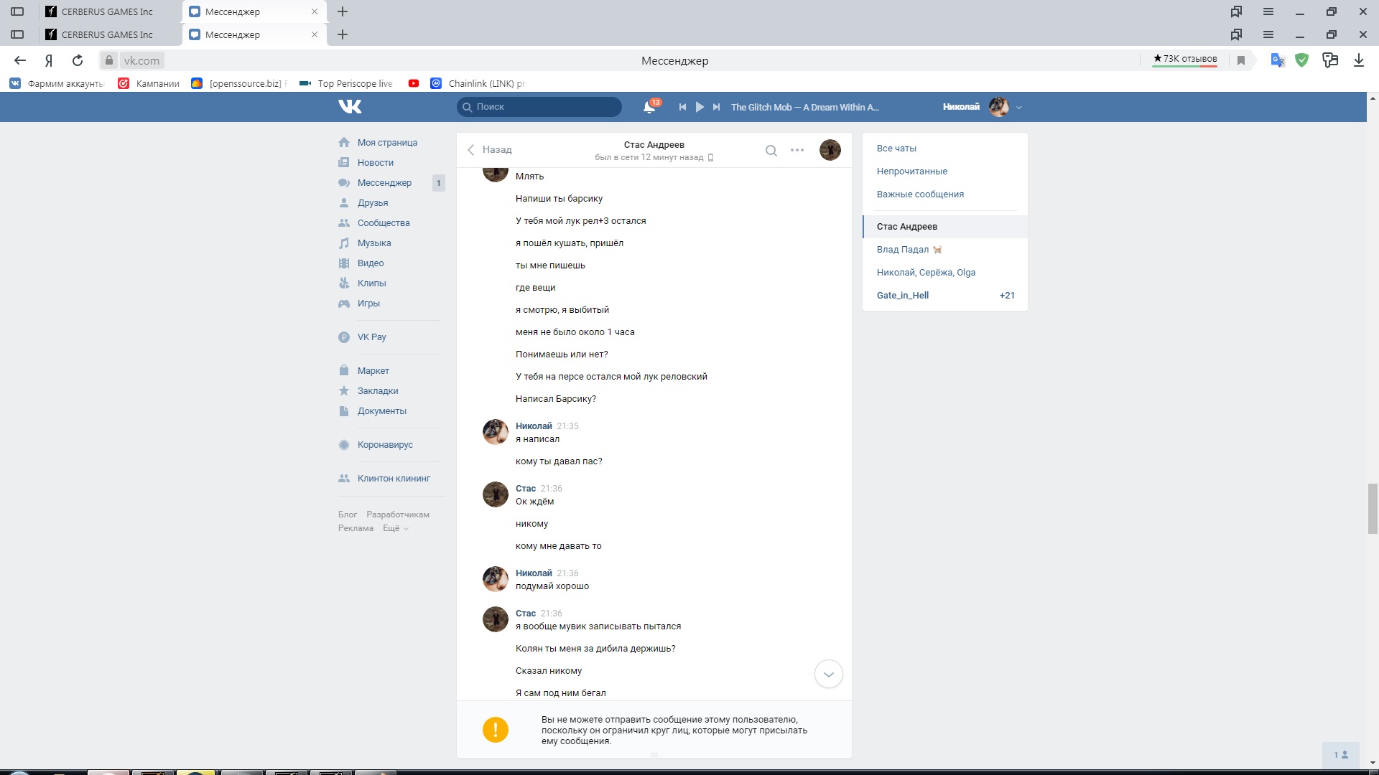This screenshot has width=1379, height=775.
Task: Open the Сообщества communities icon
Action: coord(344,222)
